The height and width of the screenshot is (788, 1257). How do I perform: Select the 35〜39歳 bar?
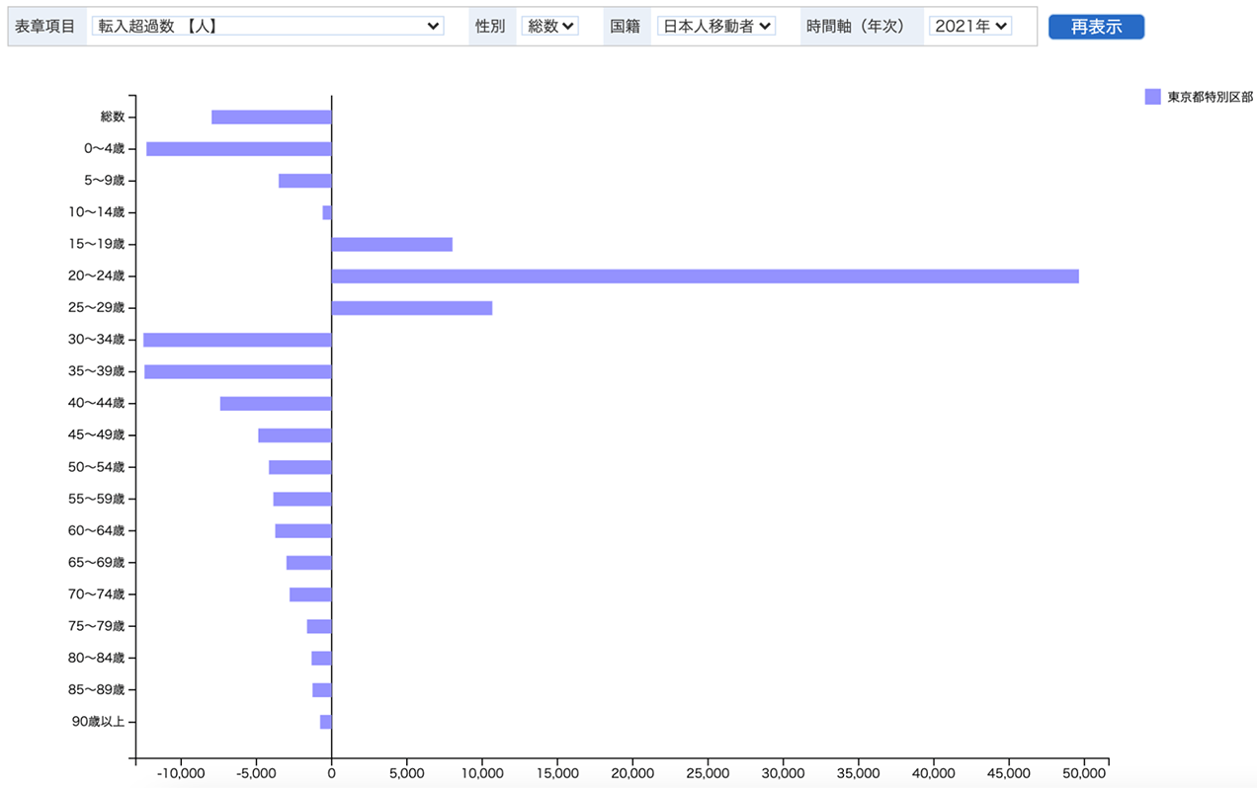point(237,370)
